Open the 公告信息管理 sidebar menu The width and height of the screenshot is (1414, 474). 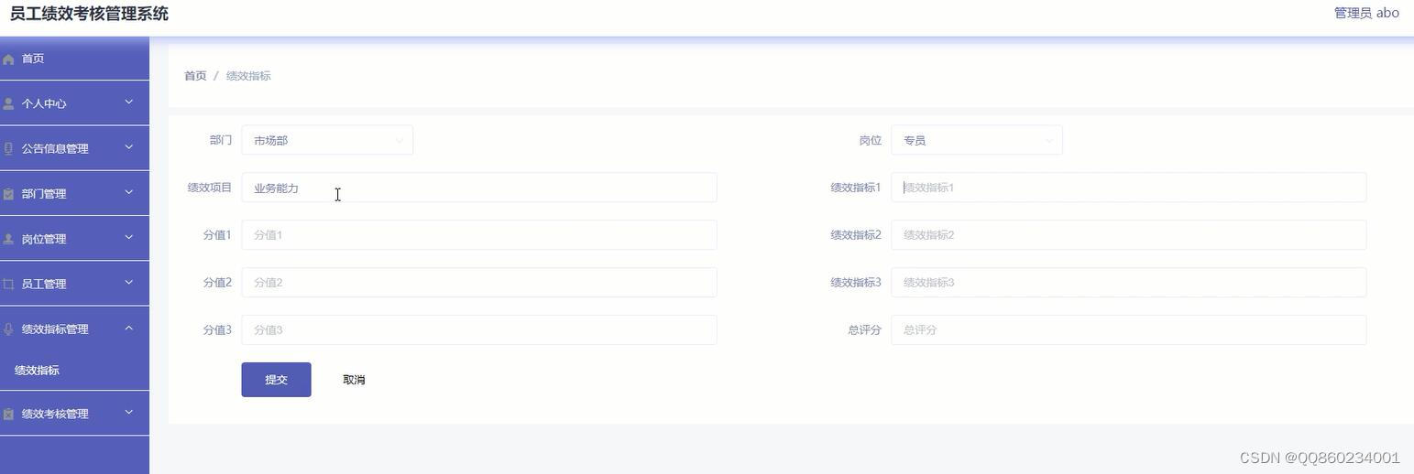pos(74,148)
